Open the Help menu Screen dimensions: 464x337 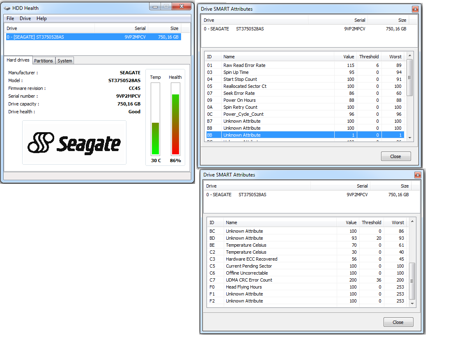(x=41, y=18)
